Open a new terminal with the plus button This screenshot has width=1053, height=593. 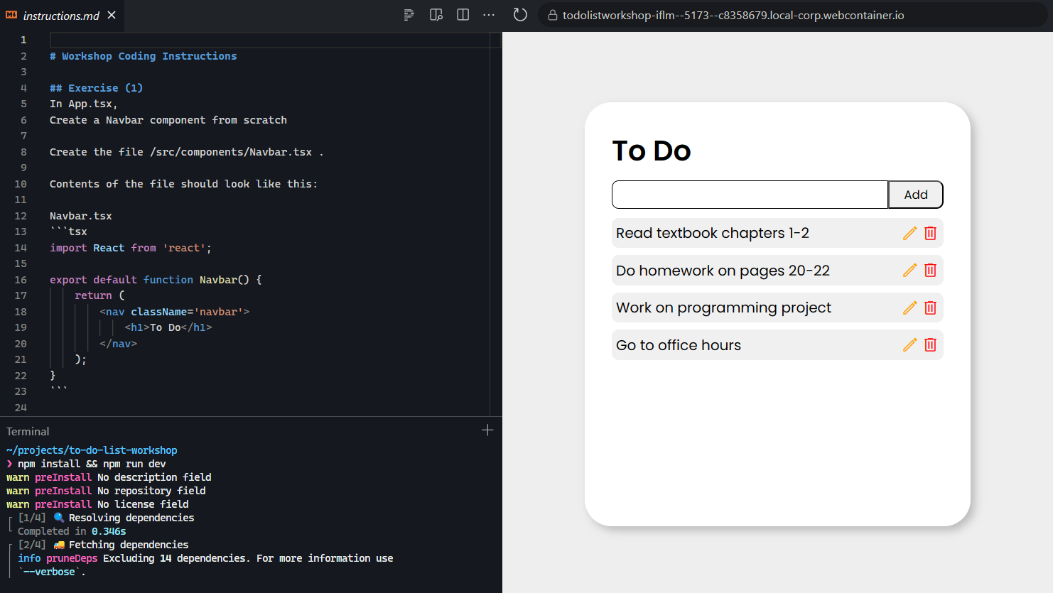[x=487, y=430]
